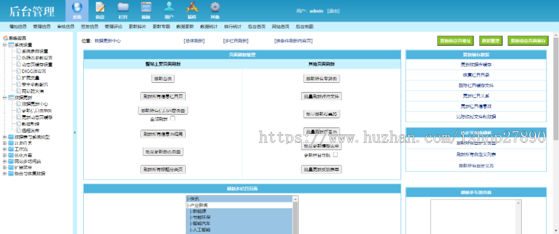Collapse the 系统设置 tree node

point(4,45)
